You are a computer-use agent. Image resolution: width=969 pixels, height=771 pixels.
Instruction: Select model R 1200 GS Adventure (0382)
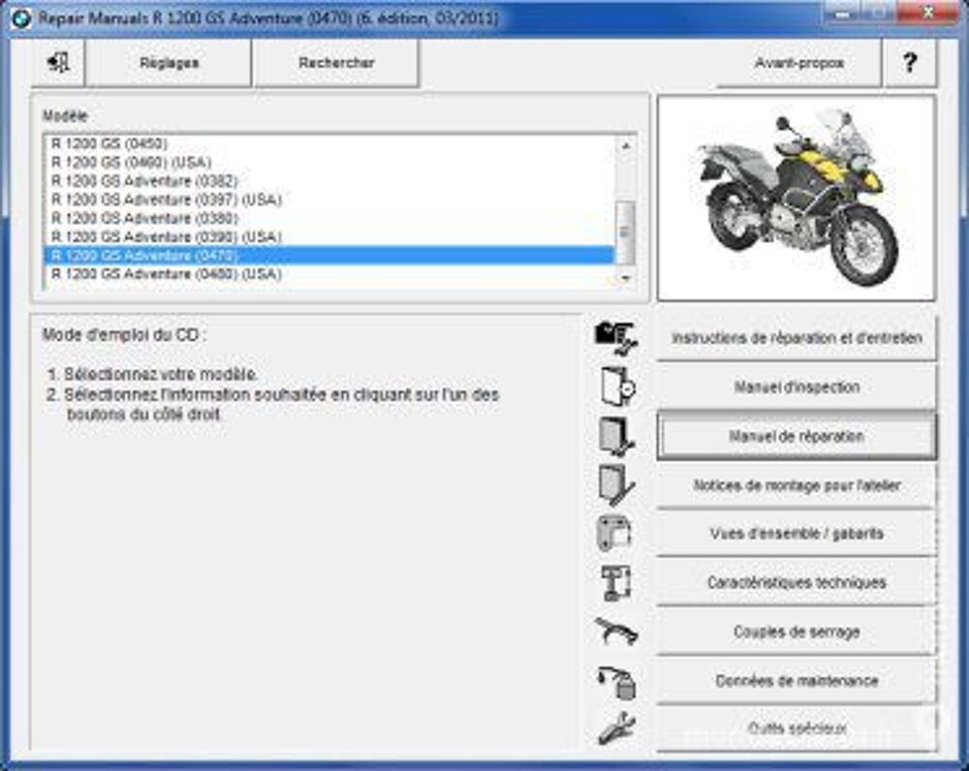point(144,181)
